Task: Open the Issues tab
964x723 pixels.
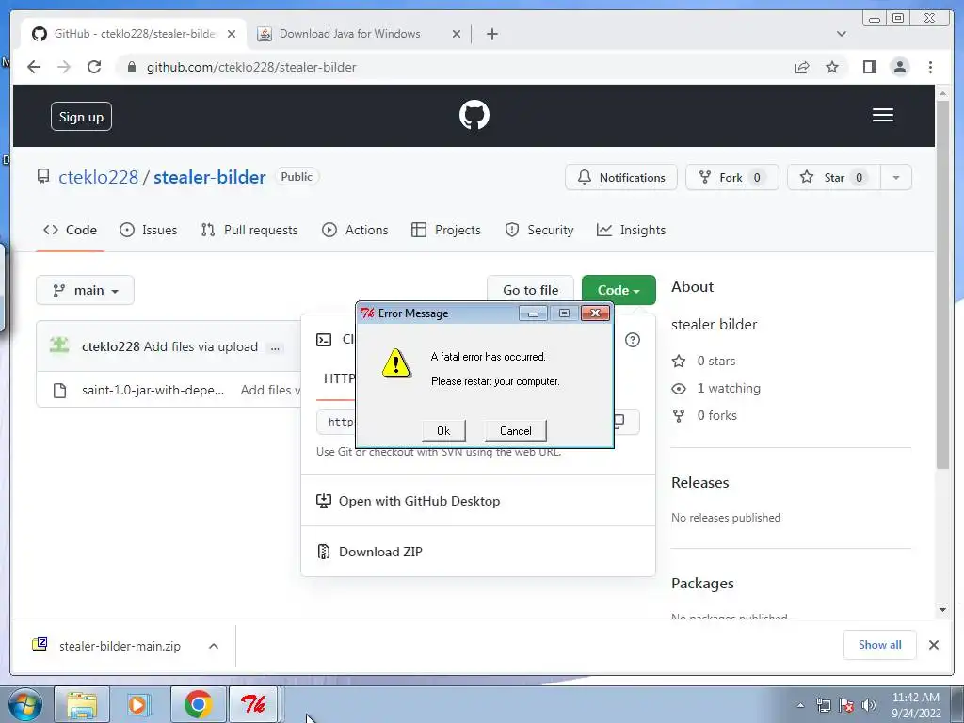Action: point(148,230)
